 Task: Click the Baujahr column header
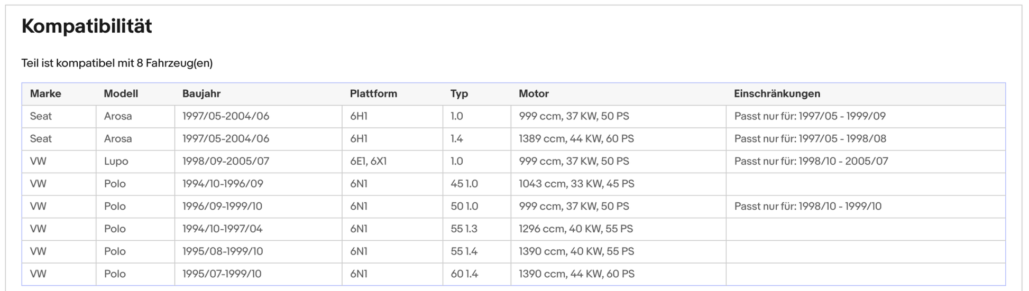click(x=201, y=94)
